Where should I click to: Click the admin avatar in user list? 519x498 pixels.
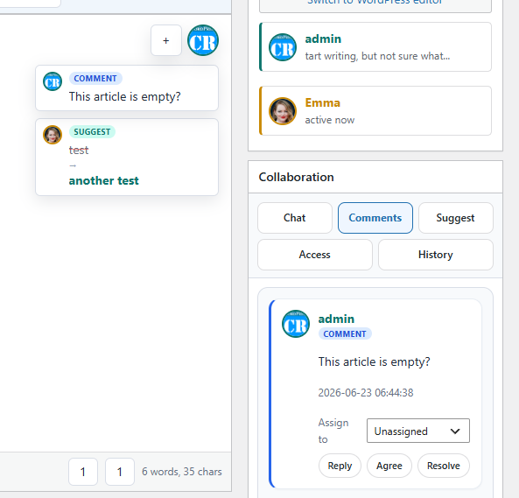283,47
